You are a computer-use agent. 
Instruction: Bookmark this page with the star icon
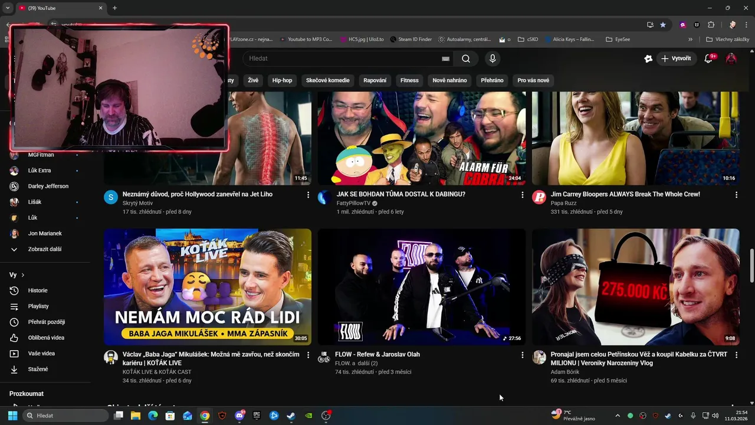(663, 25)
